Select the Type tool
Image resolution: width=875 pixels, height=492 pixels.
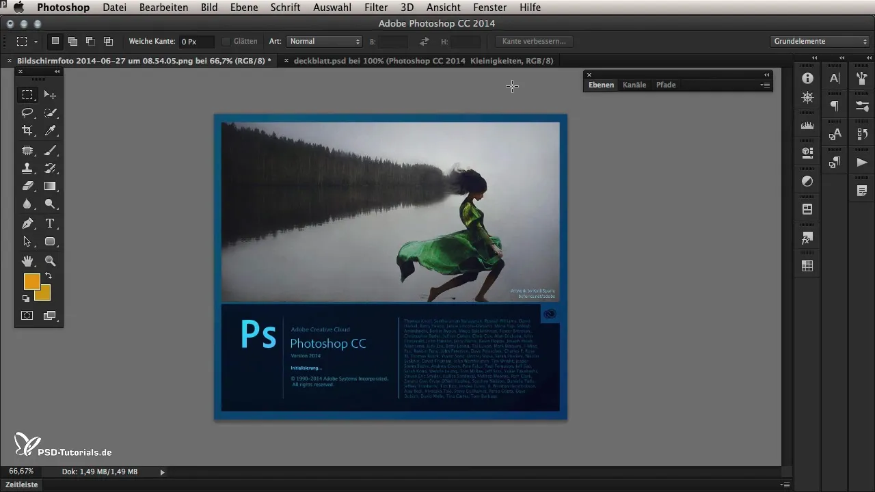(50, 223)
